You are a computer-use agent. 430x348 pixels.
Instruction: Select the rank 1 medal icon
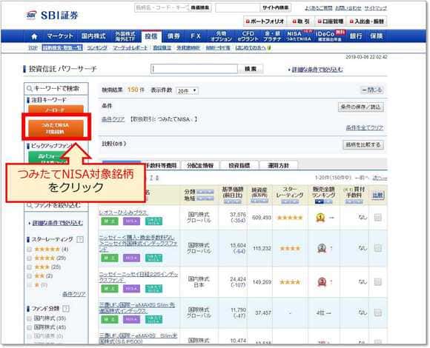point(320,218)
